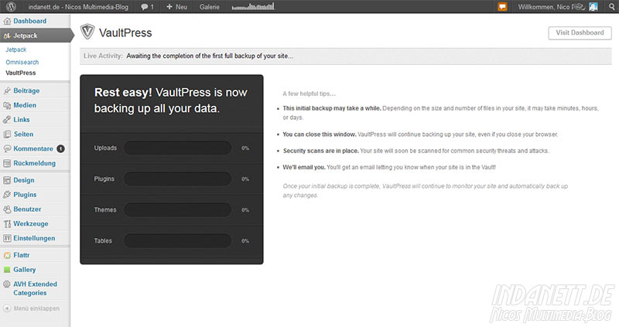Click the Kommentare speech bubble icon

[x=7, y=148]
